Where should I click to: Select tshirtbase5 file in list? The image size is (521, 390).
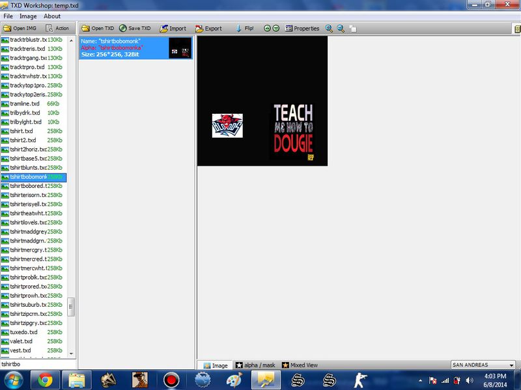coord(34,159)
